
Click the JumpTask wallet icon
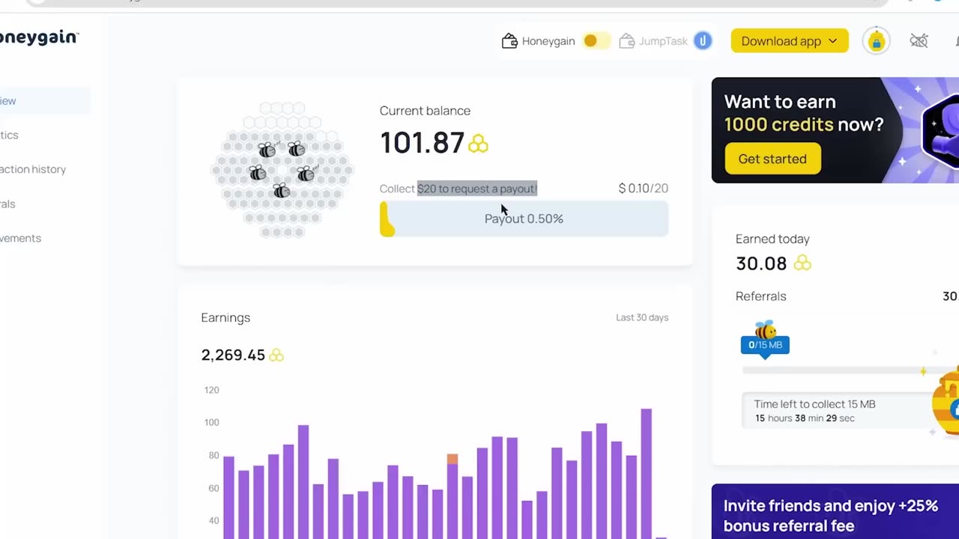coord(627,41)
